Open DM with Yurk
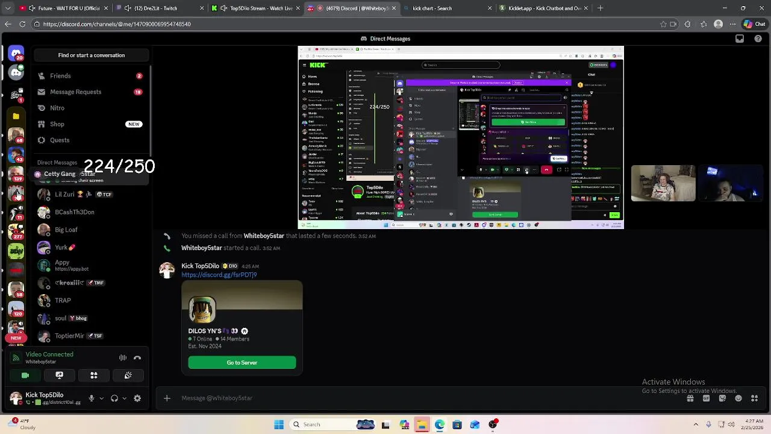This screenshot has width=771, height=434. coord(92,247)
